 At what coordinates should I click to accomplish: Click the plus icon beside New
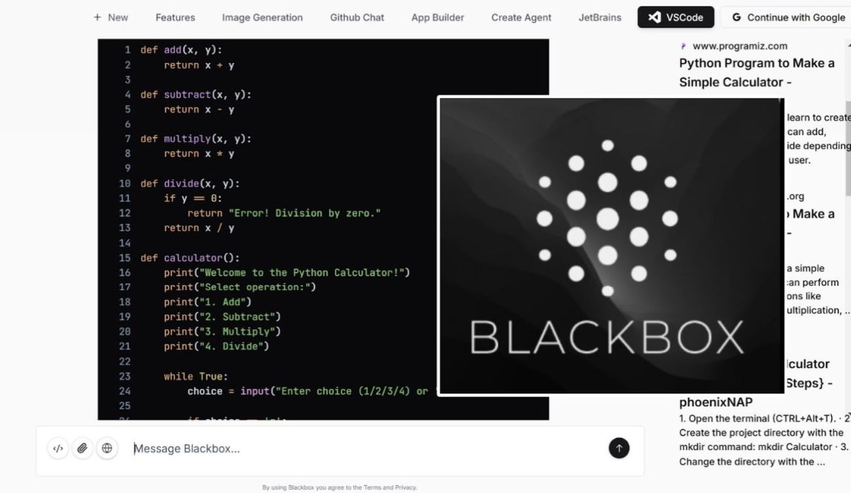[x=98, y=18]
